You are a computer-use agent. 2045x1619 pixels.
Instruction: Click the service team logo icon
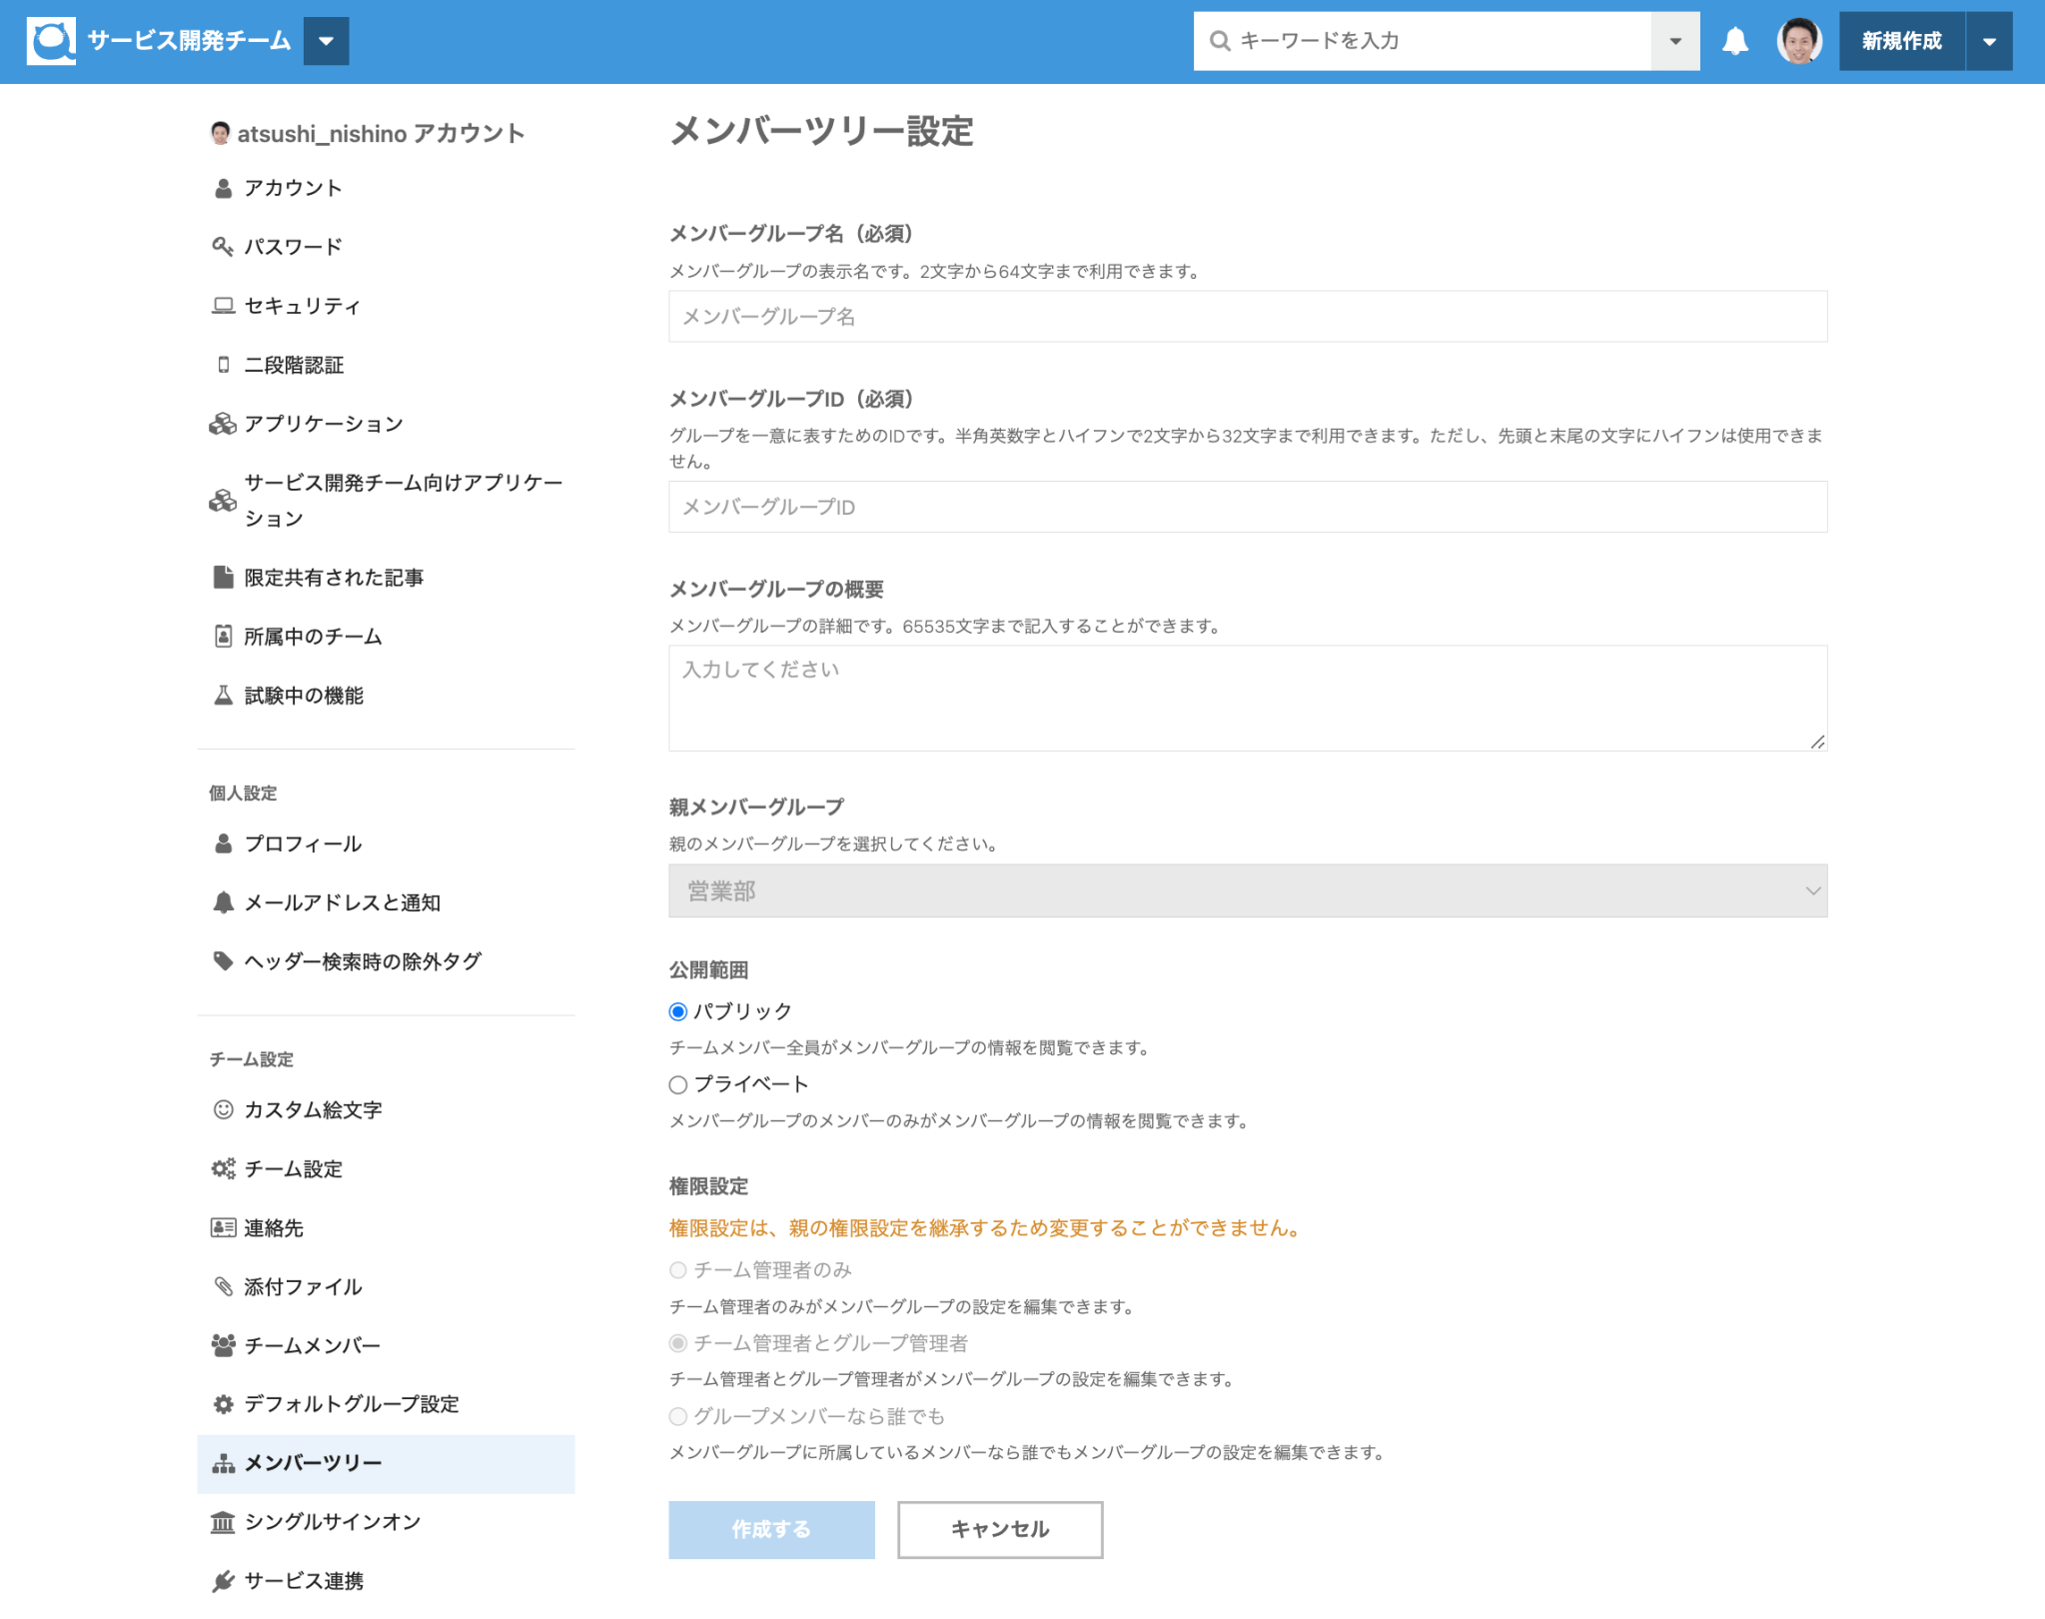coord(51,41)
